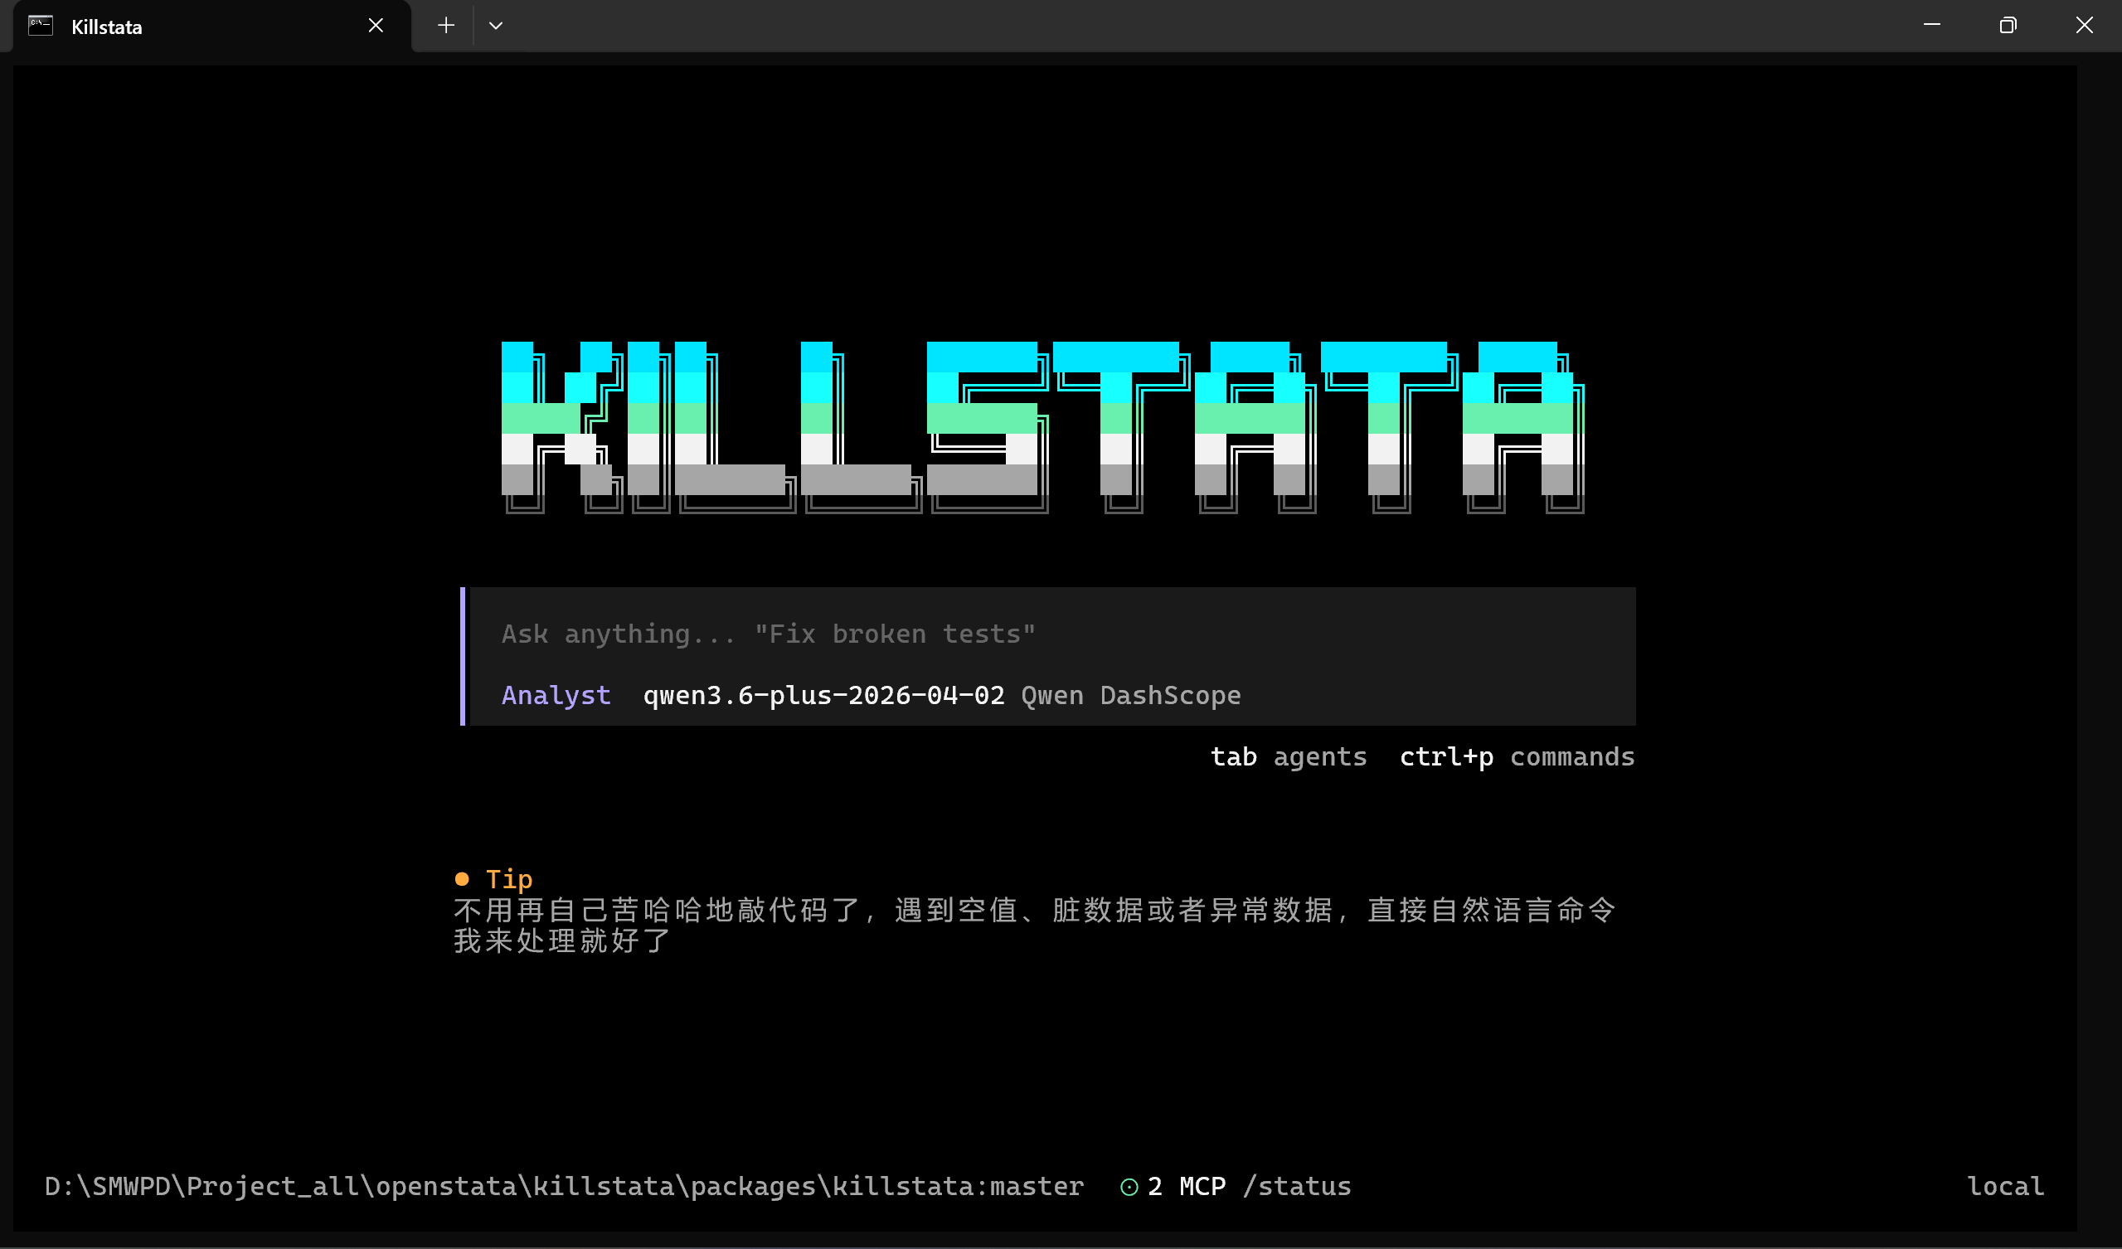The height and width of the screenshot is (1249, 2122).
Task: Open the terminal tab dropdown chevron
Action: coord(497,25)
